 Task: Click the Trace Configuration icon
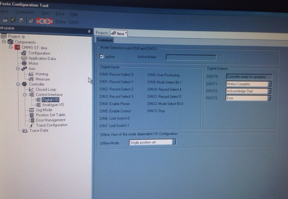pyautogui.click(x=31, y=125)
